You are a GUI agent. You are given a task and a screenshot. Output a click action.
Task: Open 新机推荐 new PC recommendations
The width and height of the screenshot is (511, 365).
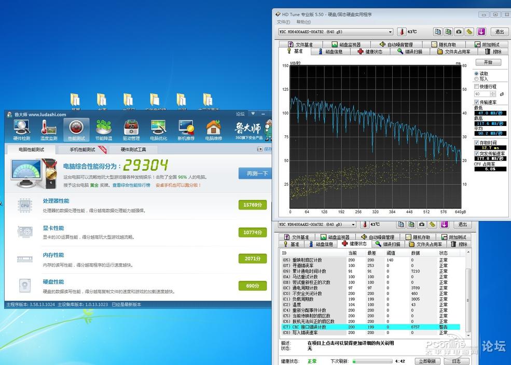186,130
